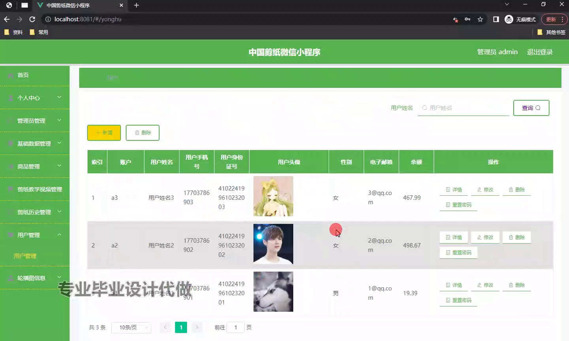Click the incognito 无痕模式 indicator
Image resolution: width=569 pixels, height=341 pixels.
(x=520, y=19)
